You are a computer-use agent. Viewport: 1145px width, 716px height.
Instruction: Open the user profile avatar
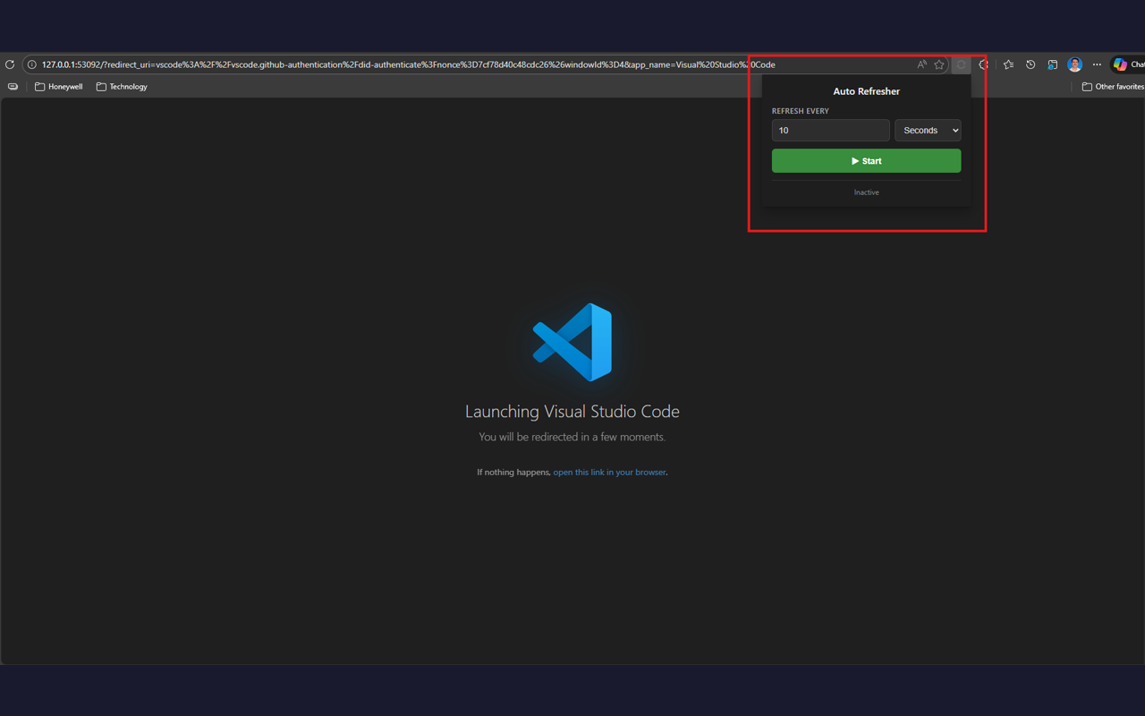(1075, 64)
